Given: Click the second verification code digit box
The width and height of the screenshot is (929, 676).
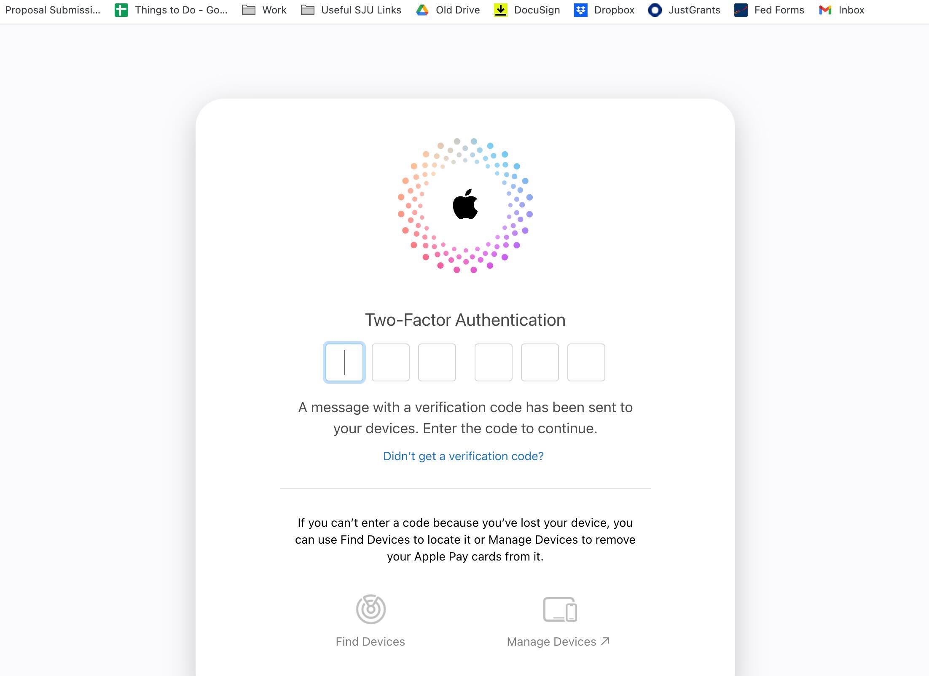Looking at the screenshot, I should 390,362.
